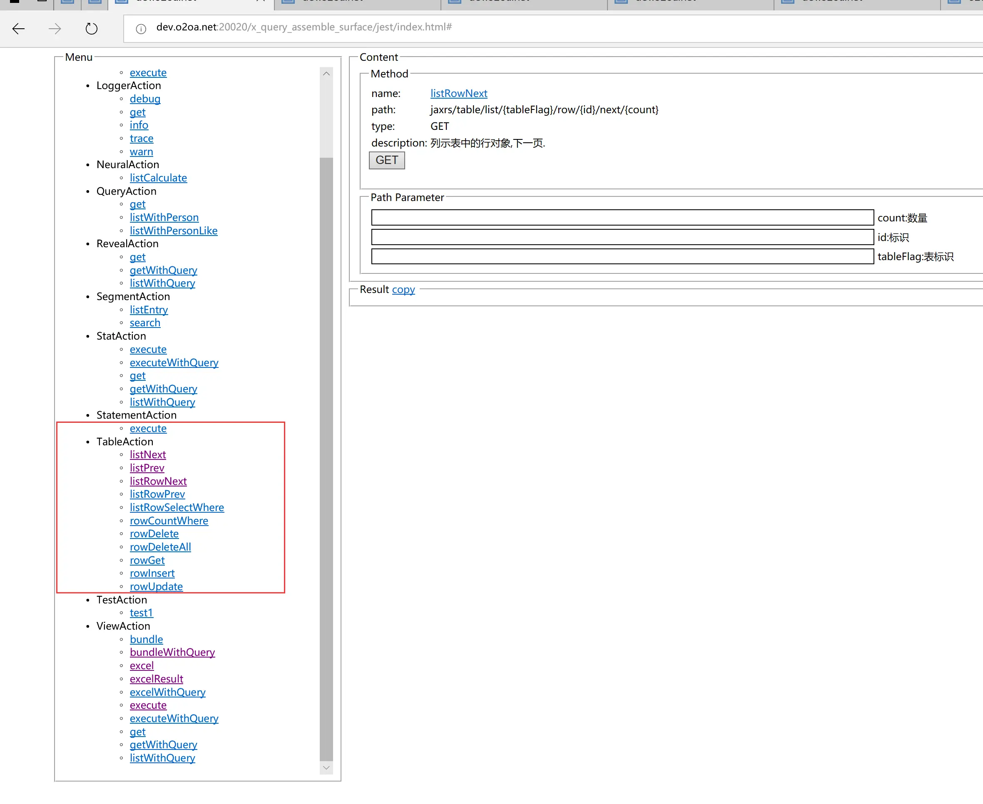983x804 pixels.
Task: Open rowInsert under TableAction
Action: [x=152, y=573]
